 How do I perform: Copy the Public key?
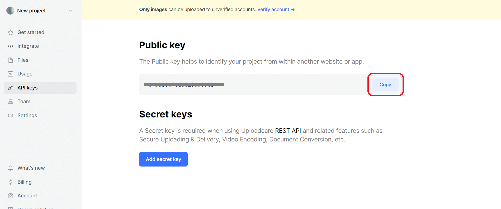coord(385,84)
